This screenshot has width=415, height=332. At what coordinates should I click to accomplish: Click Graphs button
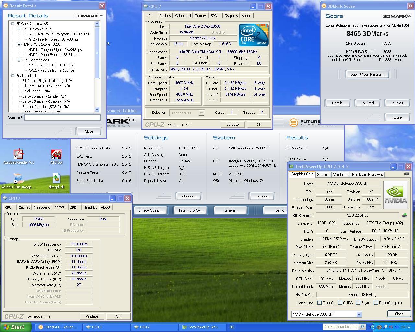click(231, 210)
